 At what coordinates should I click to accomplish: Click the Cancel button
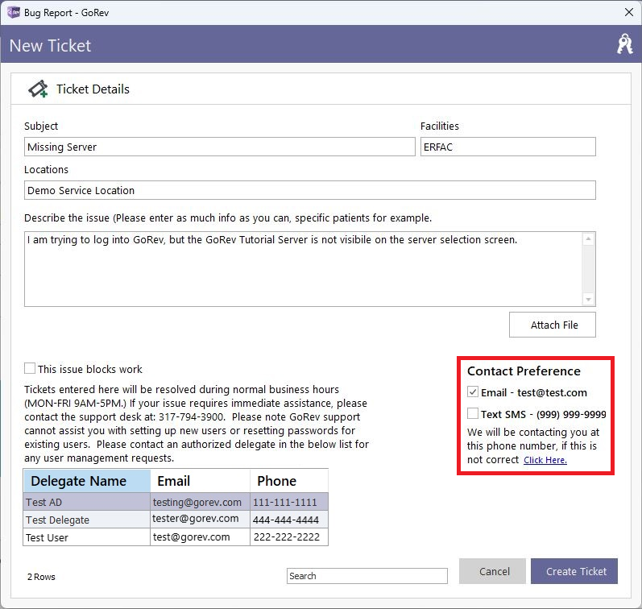tap(492, 571)
